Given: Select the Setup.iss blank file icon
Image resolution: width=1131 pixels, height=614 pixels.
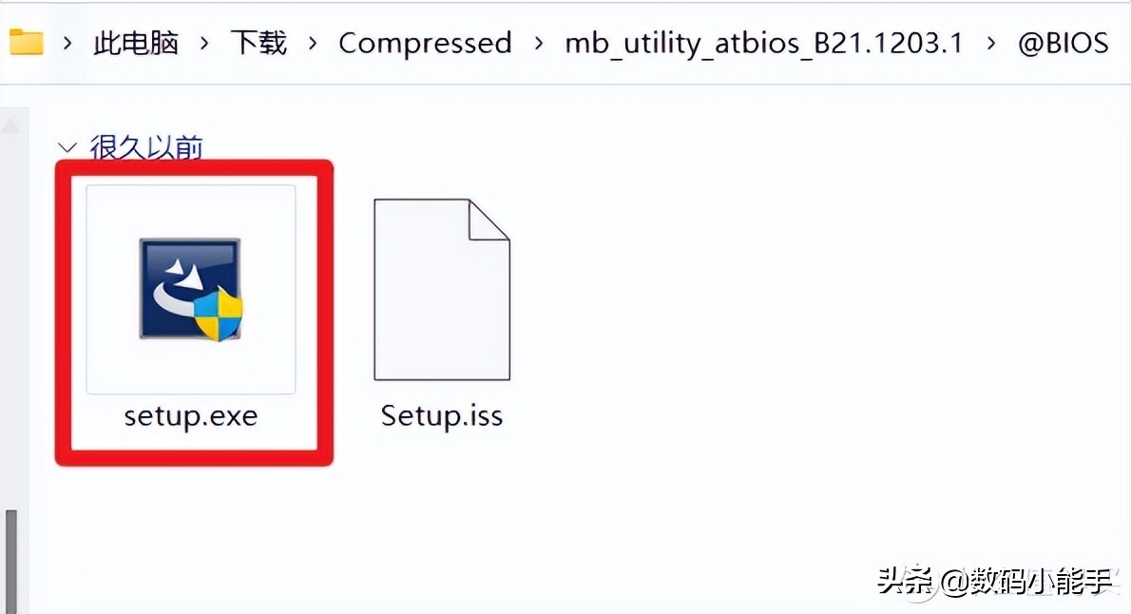Looking at the screenshot, I should coord(441,289).
